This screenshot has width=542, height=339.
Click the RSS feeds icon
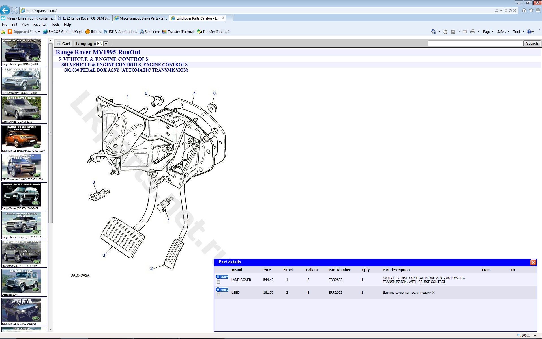click(453, 32)
